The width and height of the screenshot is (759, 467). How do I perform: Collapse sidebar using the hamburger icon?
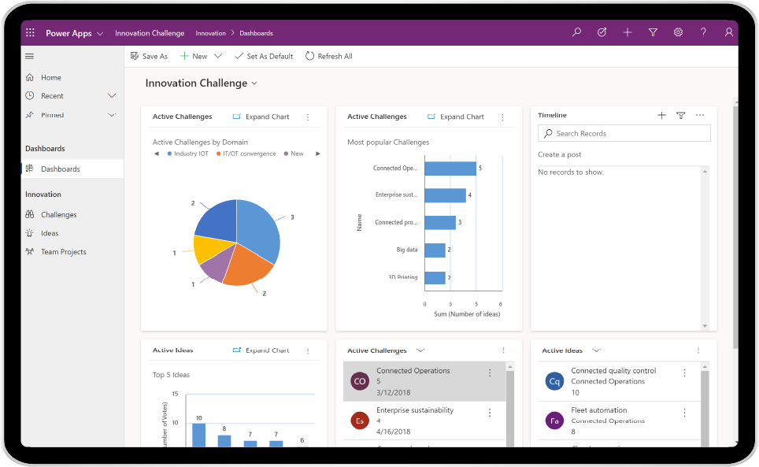[x=30, y=56]
